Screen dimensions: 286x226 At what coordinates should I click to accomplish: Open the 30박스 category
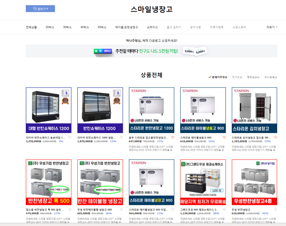pyautogui.click(x=67, y=27)
